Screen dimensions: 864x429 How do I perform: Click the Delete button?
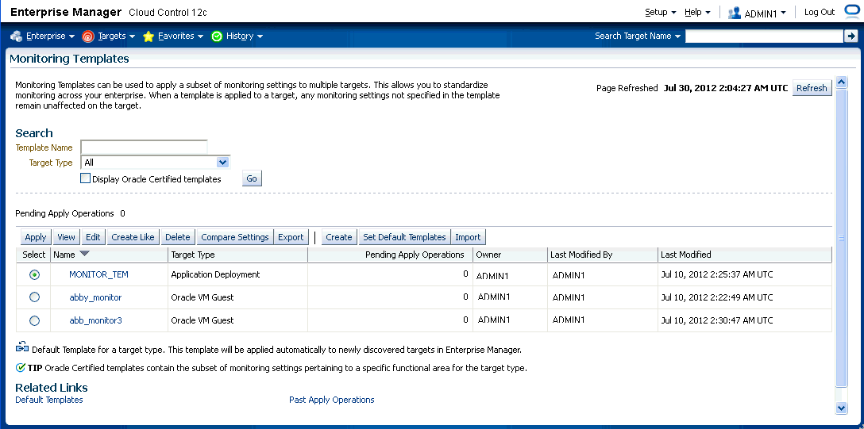pos(177,237)
